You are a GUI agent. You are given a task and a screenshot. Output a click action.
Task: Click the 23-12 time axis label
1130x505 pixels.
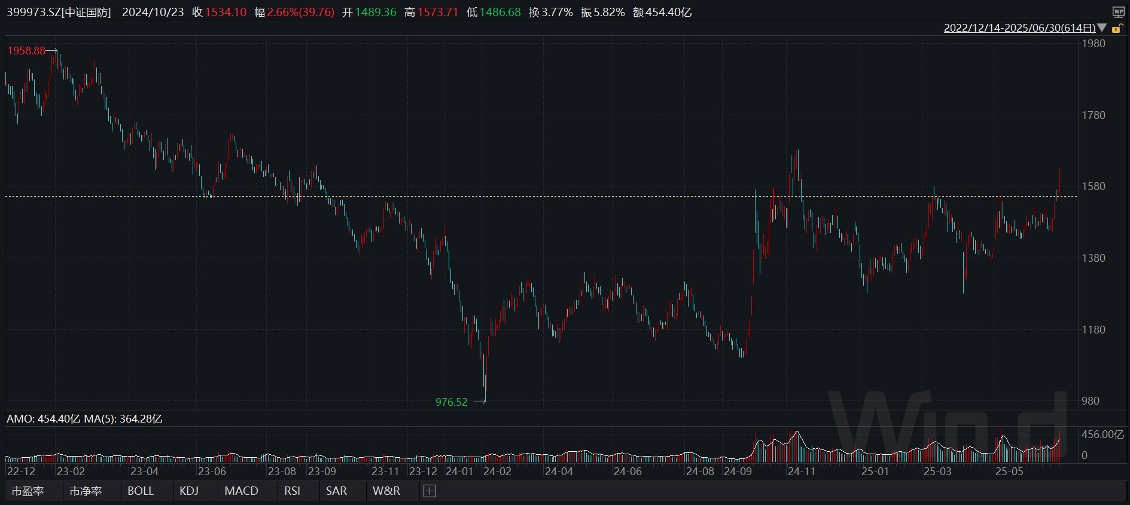pos(424,472)
